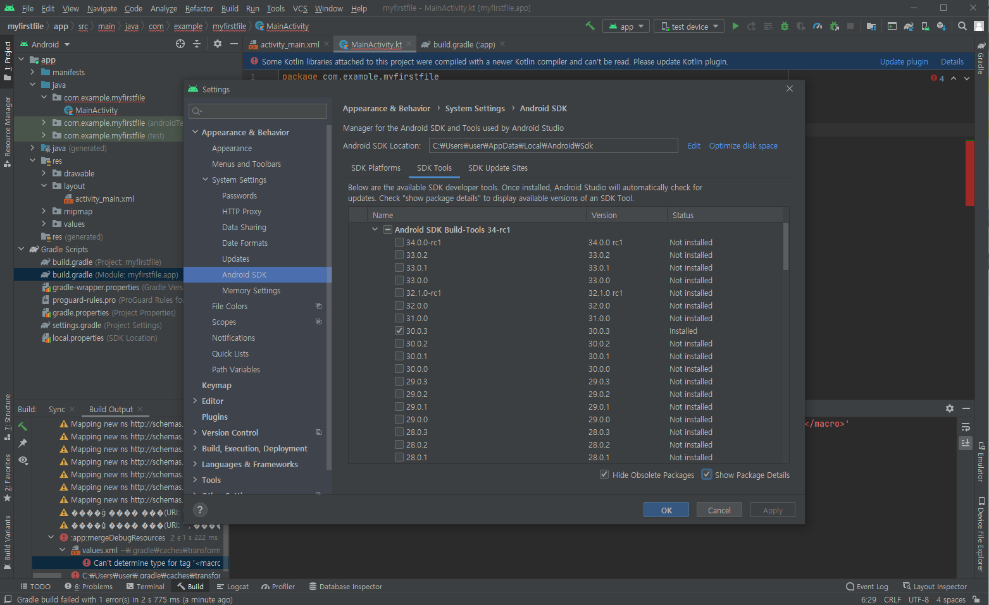
Task: Check the 34.0.0-rc1 build tools box
Action: [399, 242]
